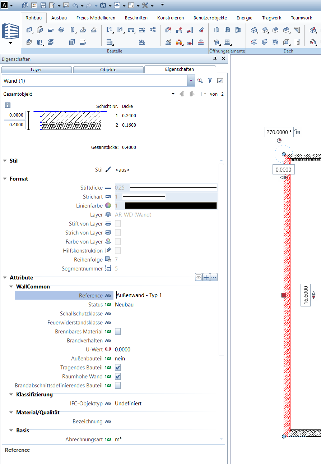Toggle the Strich von Layer checkbox
Image resolution: width=321 pixels, height=464 pixels.
point(118,233)
